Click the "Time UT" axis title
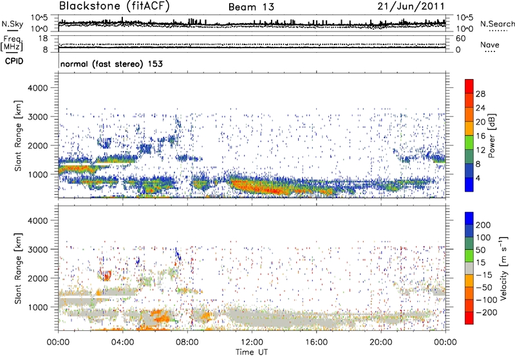 click(x=252, y=352)
